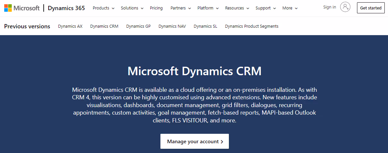Open the Dynamics GP link
Image resolution: width=388 pixels, height=153 pixels.
coord(138,26)
